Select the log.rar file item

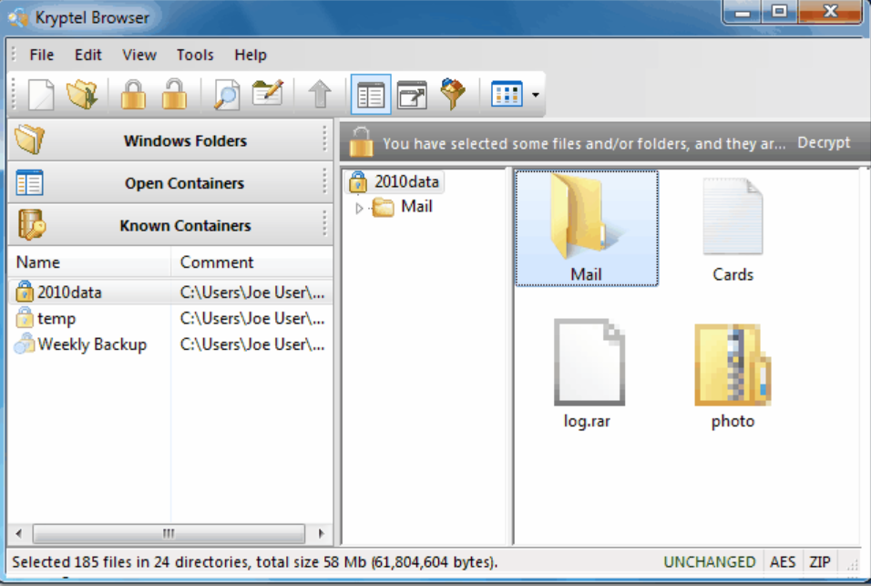[x=587, y=374]
